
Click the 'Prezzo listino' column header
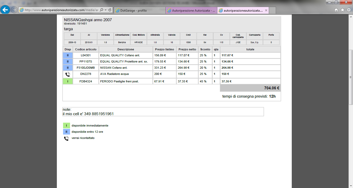[x=165, y=49]
